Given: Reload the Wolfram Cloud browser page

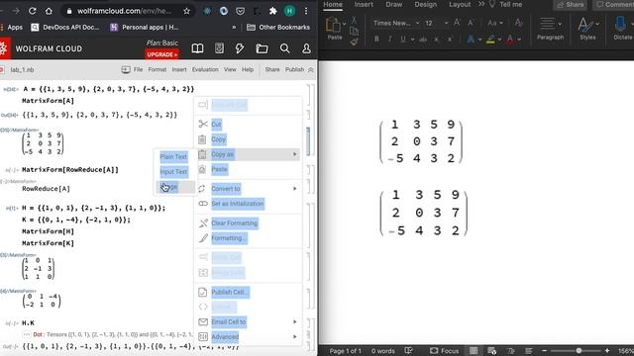Looking at the screenshot, I should tap(33, 11).
